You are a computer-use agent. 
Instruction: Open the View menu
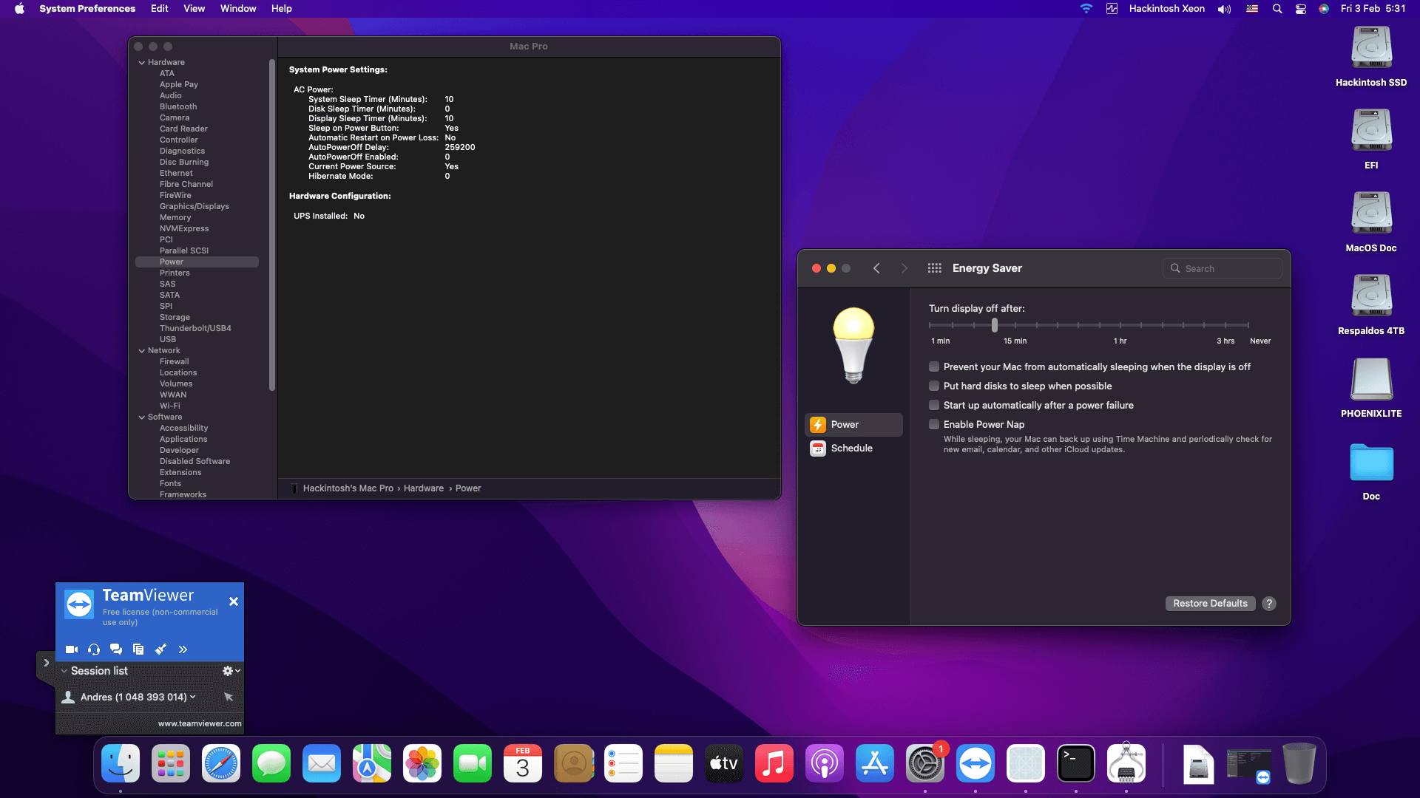point(195,9)
